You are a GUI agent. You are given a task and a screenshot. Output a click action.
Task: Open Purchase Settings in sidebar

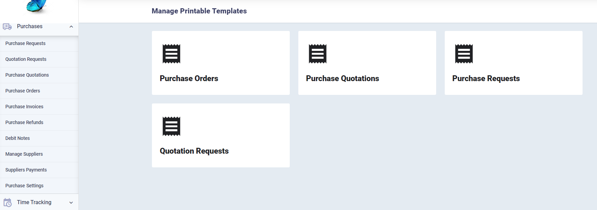pos(24,186)
